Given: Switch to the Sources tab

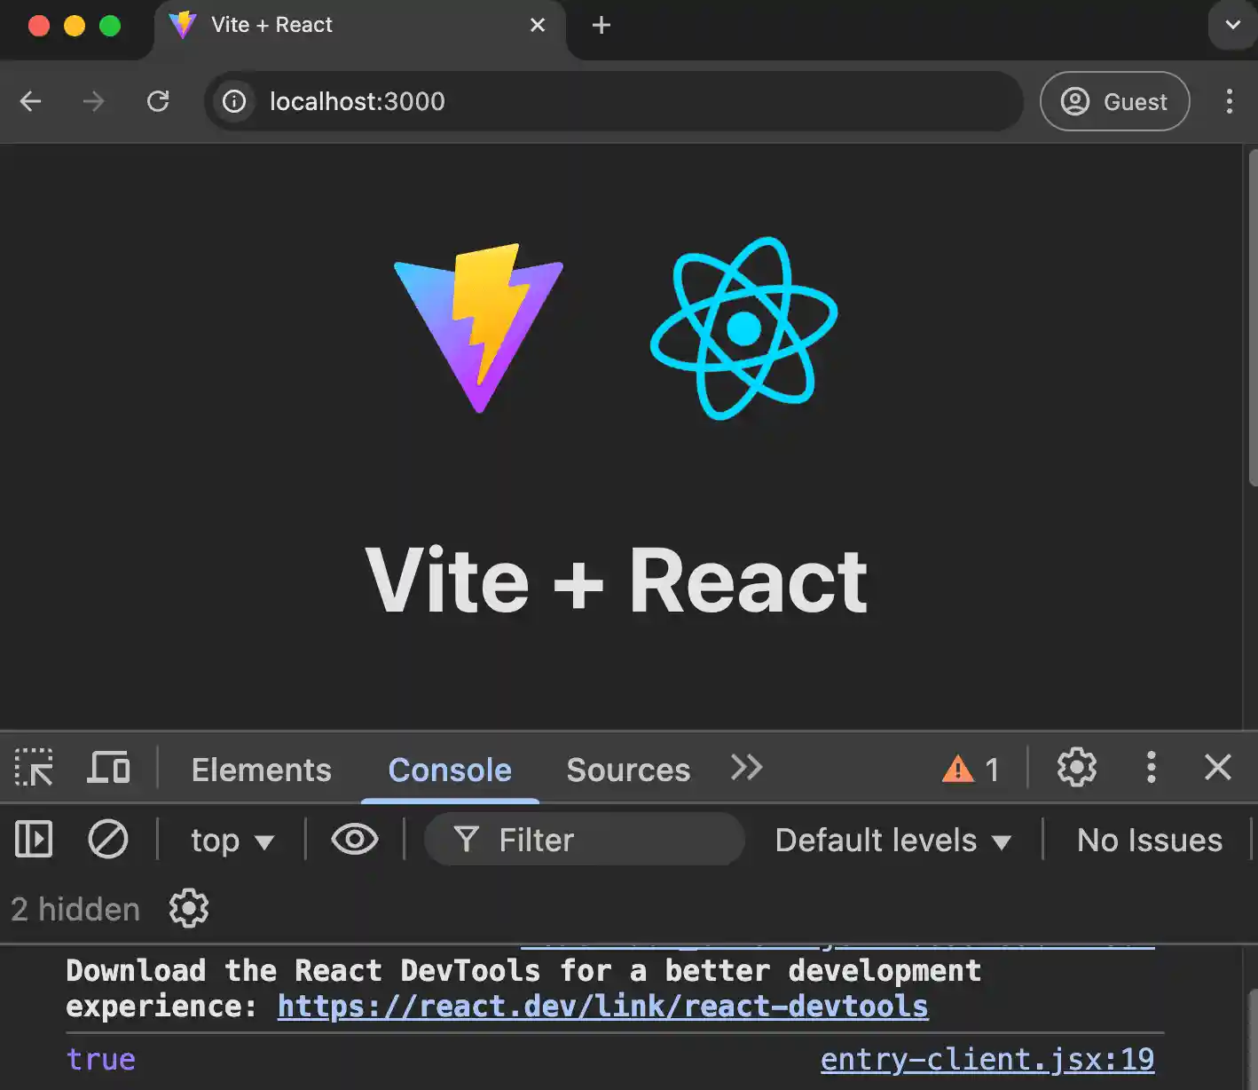Looking at the screenshot, I should (628, 770).
